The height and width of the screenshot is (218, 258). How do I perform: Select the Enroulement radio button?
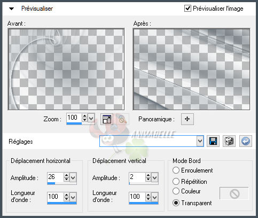[176, 170]
